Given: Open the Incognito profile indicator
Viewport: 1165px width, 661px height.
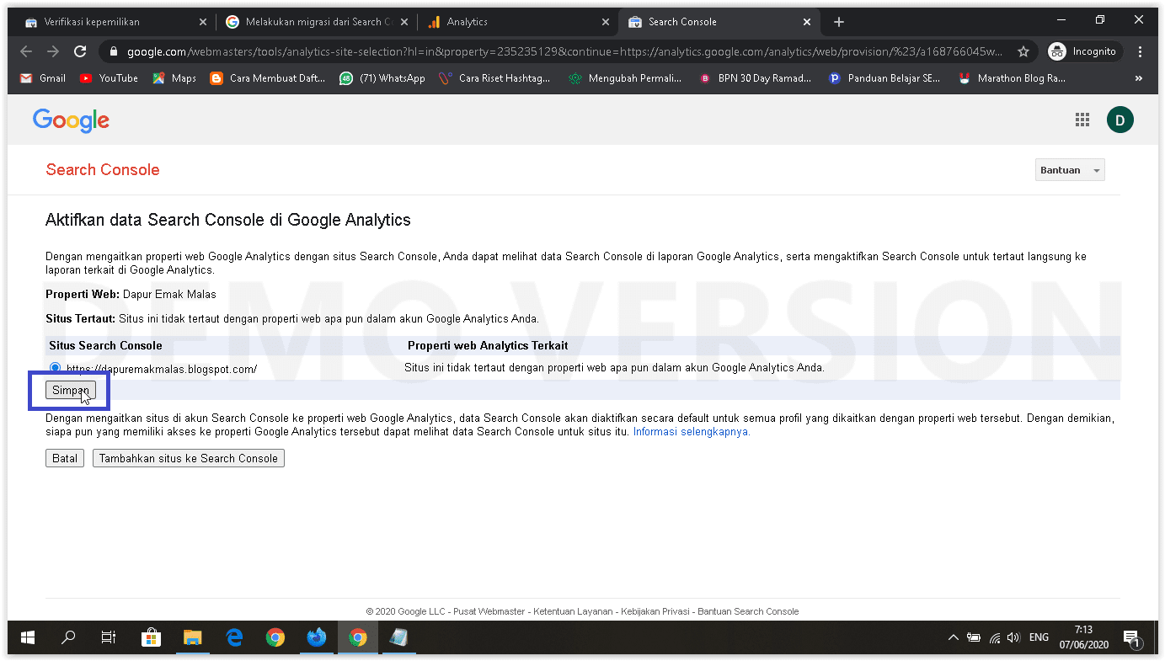Looking at the screenshot, I should click(1085, 51).
